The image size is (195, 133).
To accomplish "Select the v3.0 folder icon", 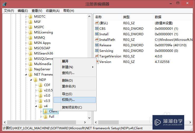I will pos(40,96).
